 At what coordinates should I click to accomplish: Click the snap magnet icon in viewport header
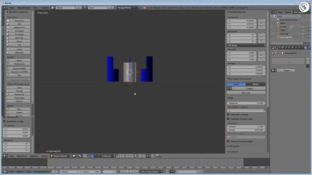(144, 156)
